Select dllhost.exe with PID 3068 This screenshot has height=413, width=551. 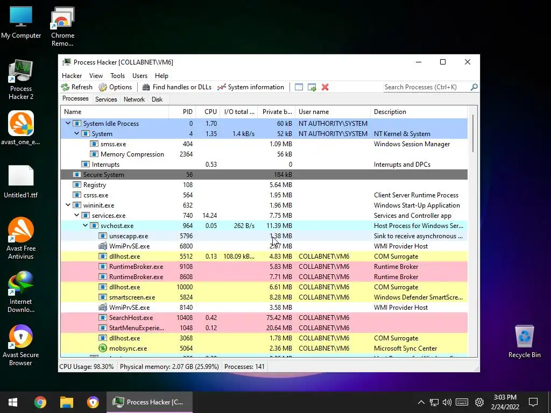(x=264, y=338)
